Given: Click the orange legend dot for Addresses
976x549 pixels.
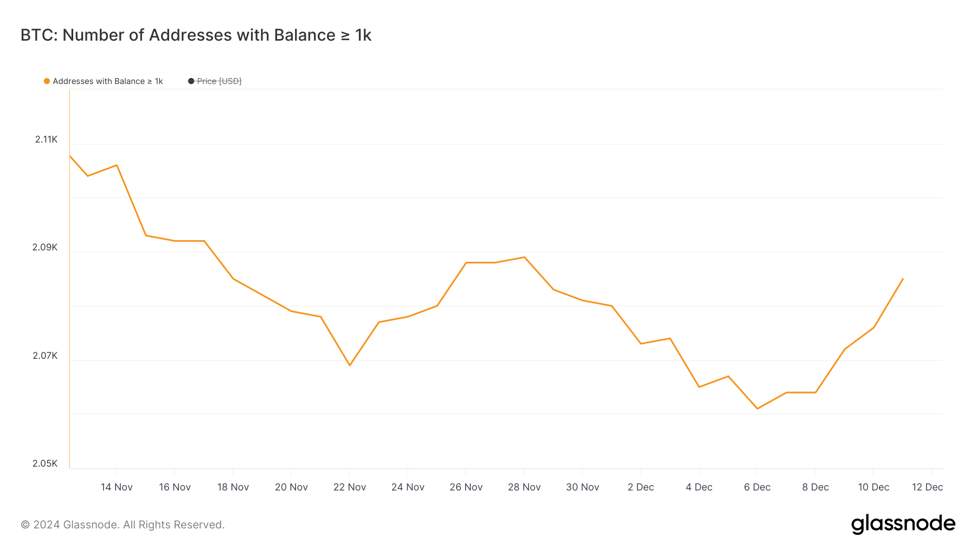Looking at the screenshot, I should tap(47, 81).
